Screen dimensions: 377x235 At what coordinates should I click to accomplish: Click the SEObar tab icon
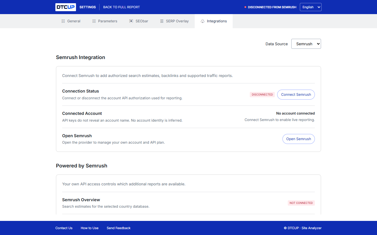pos(131,21)
